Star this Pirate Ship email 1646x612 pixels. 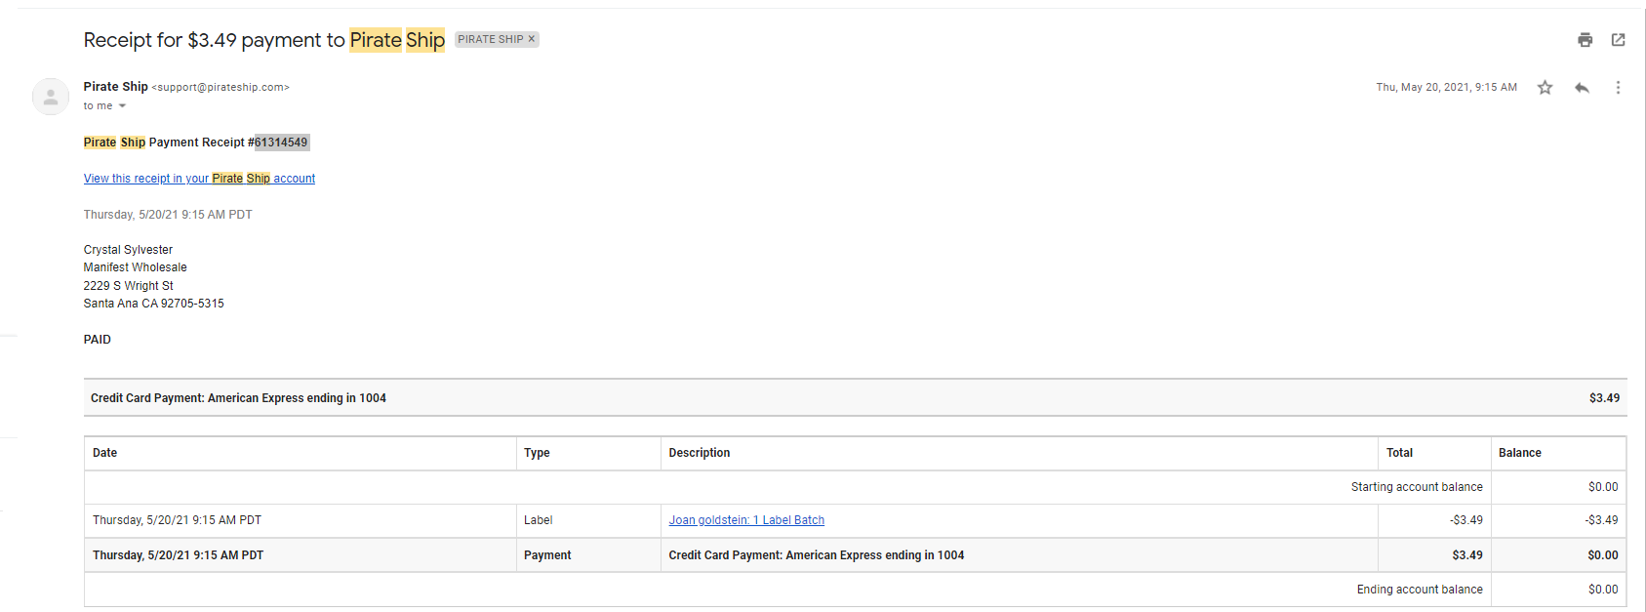1545,88
